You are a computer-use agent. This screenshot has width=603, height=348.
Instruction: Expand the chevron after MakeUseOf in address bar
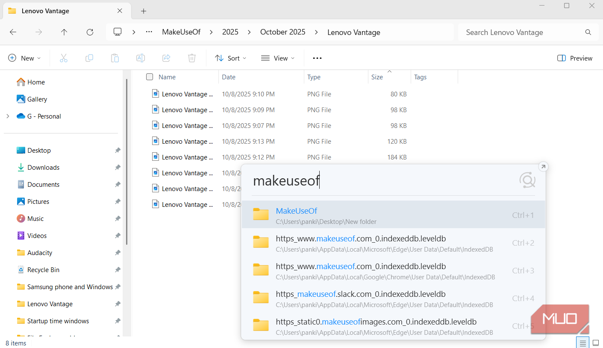pyautogui.click(x=211, y=32)
